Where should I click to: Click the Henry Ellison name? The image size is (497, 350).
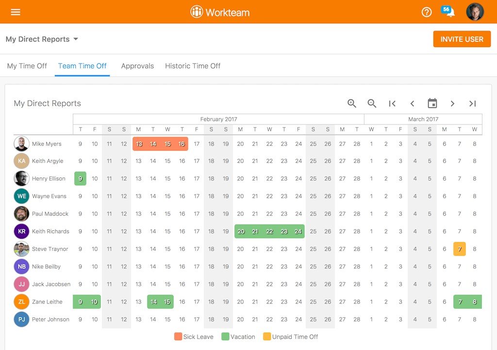click(49, 178)
